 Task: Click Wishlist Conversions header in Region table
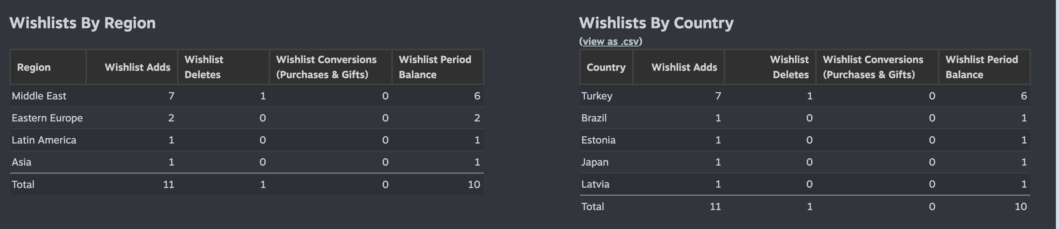(331, 67)
